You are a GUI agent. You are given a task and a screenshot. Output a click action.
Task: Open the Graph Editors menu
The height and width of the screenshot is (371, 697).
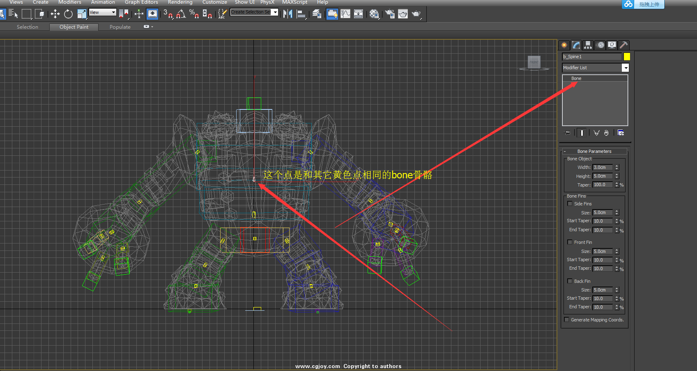(x=141, y=2)
